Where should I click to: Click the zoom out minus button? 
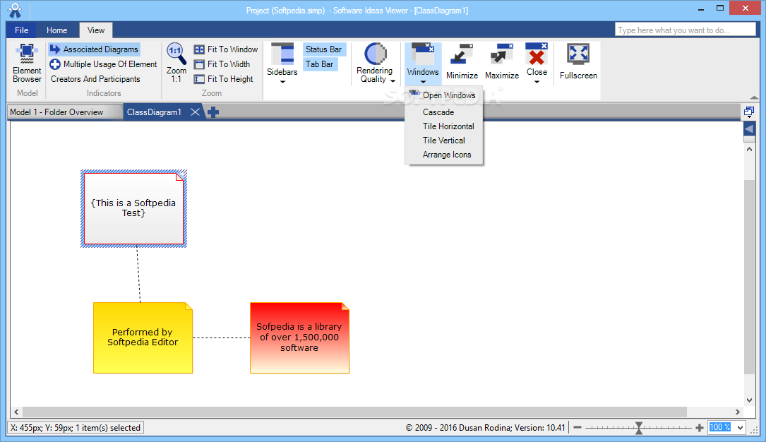click(x=578, y=428)
